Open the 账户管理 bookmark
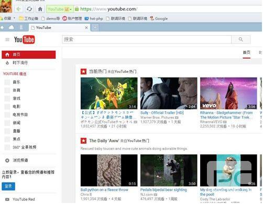The height and width of the screenshot is (204, 263). tap(72, 18)
